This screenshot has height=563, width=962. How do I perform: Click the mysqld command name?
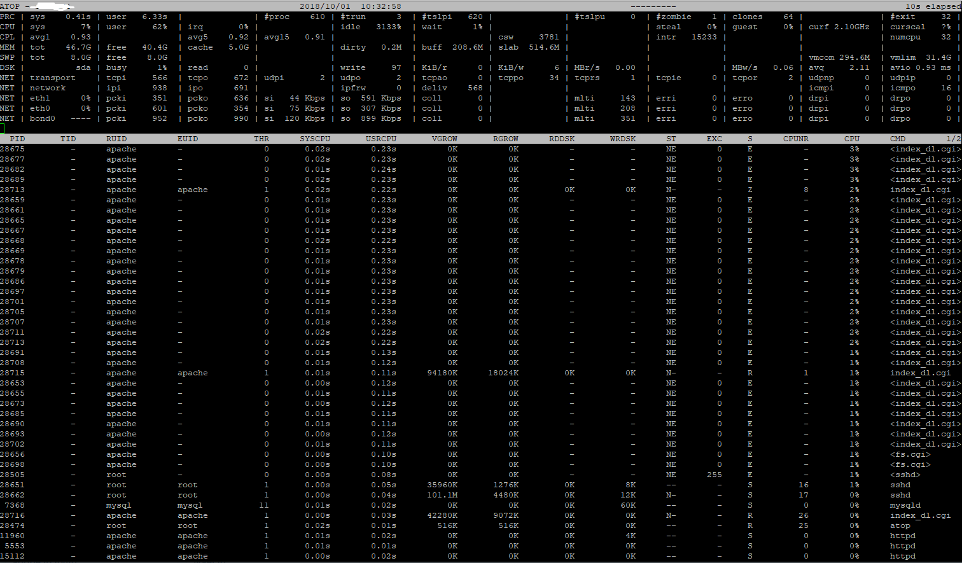tap(905, 505)
